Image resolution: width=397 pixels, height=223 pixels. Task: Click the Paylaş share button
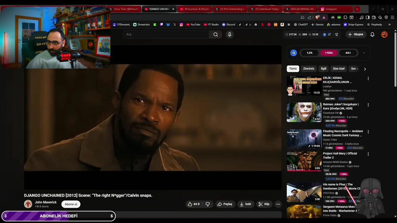pos(225,204)
